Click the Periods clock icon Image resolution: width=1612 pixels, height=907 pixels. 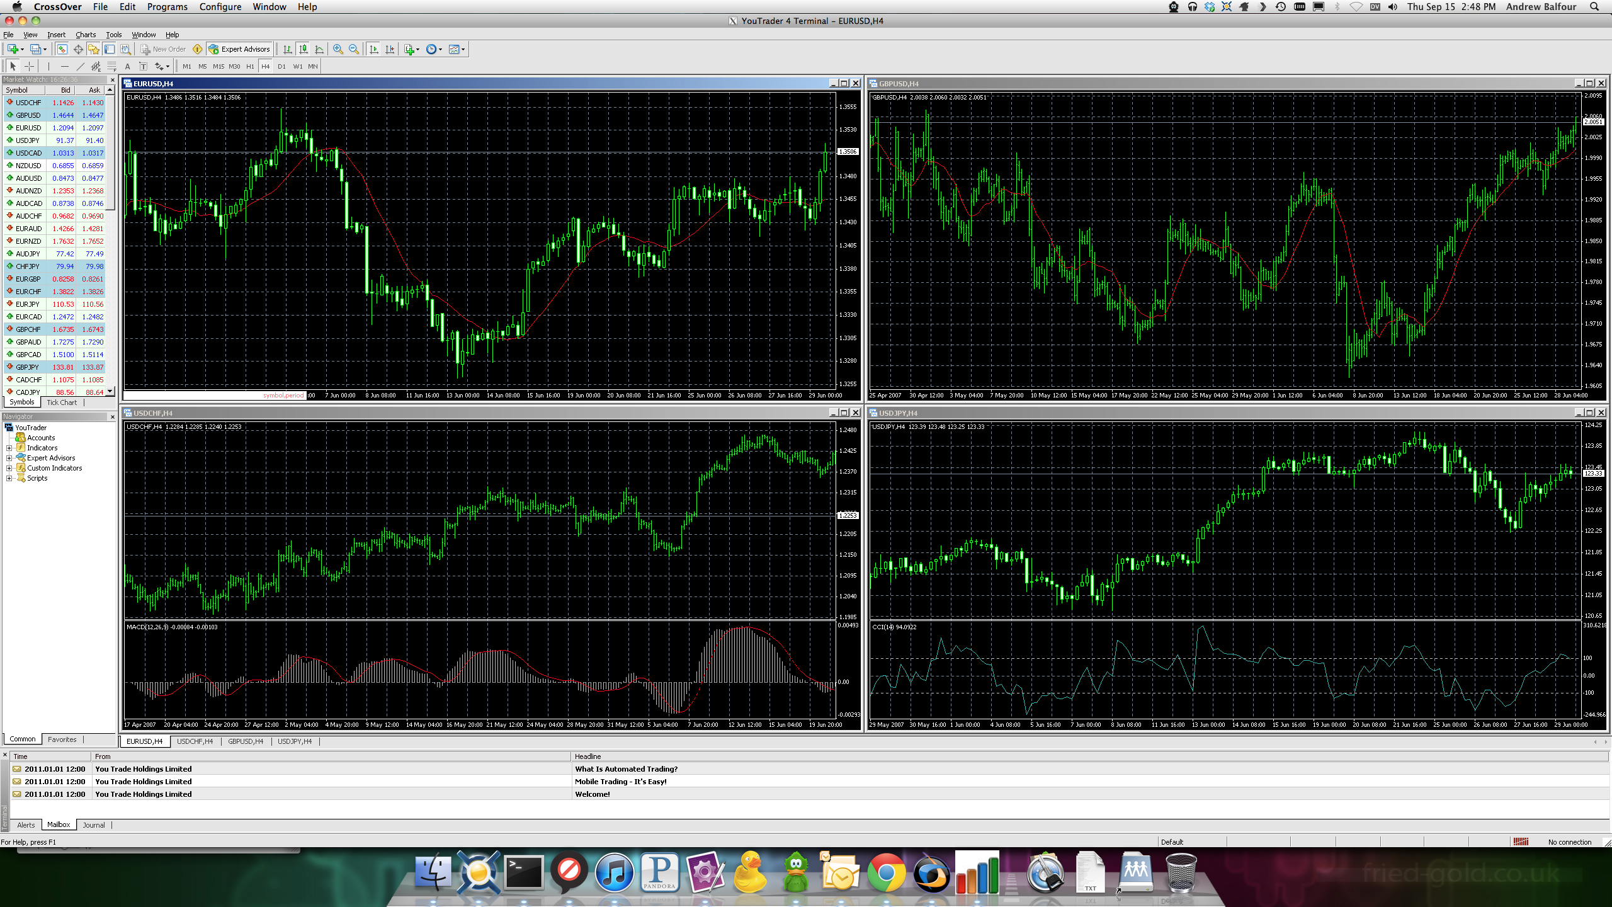(431, 49)
